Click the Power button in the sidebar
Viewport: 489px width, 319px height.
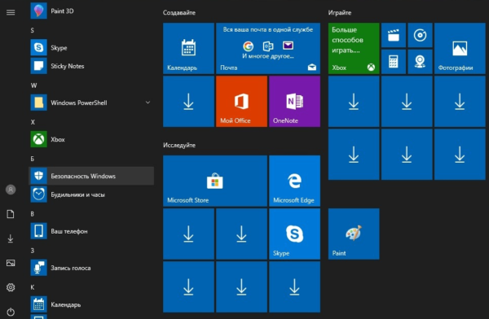(x=11, y=312)
